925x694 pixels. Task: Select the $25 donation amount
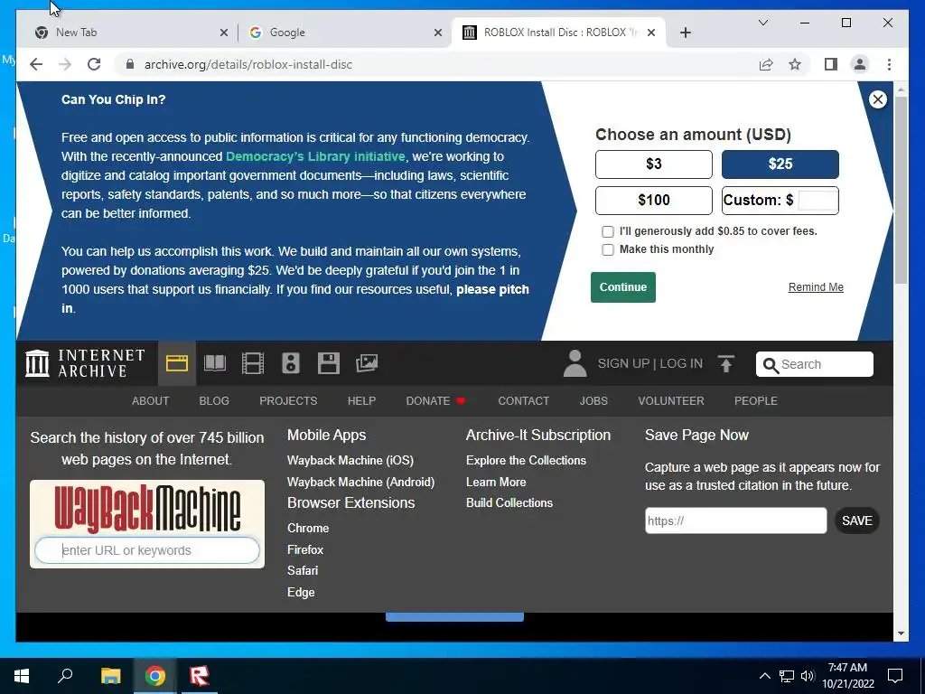click(x=780, y=164)
